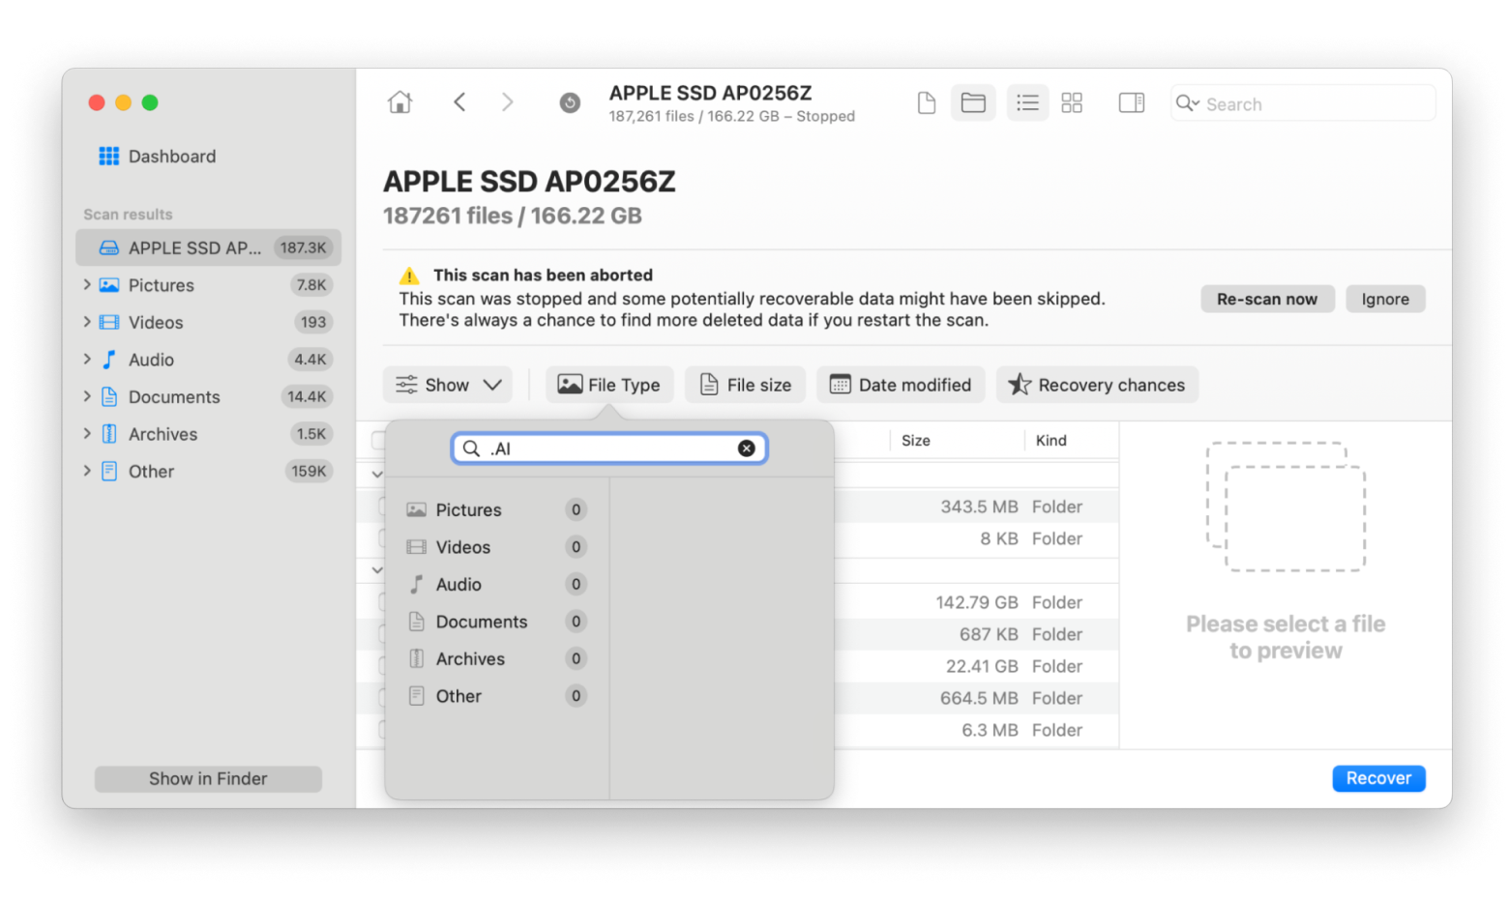Open the Show dropdown filter
Image resolution: width=1509 pixels, height=899 pixels.
click(x=448, y=385)
